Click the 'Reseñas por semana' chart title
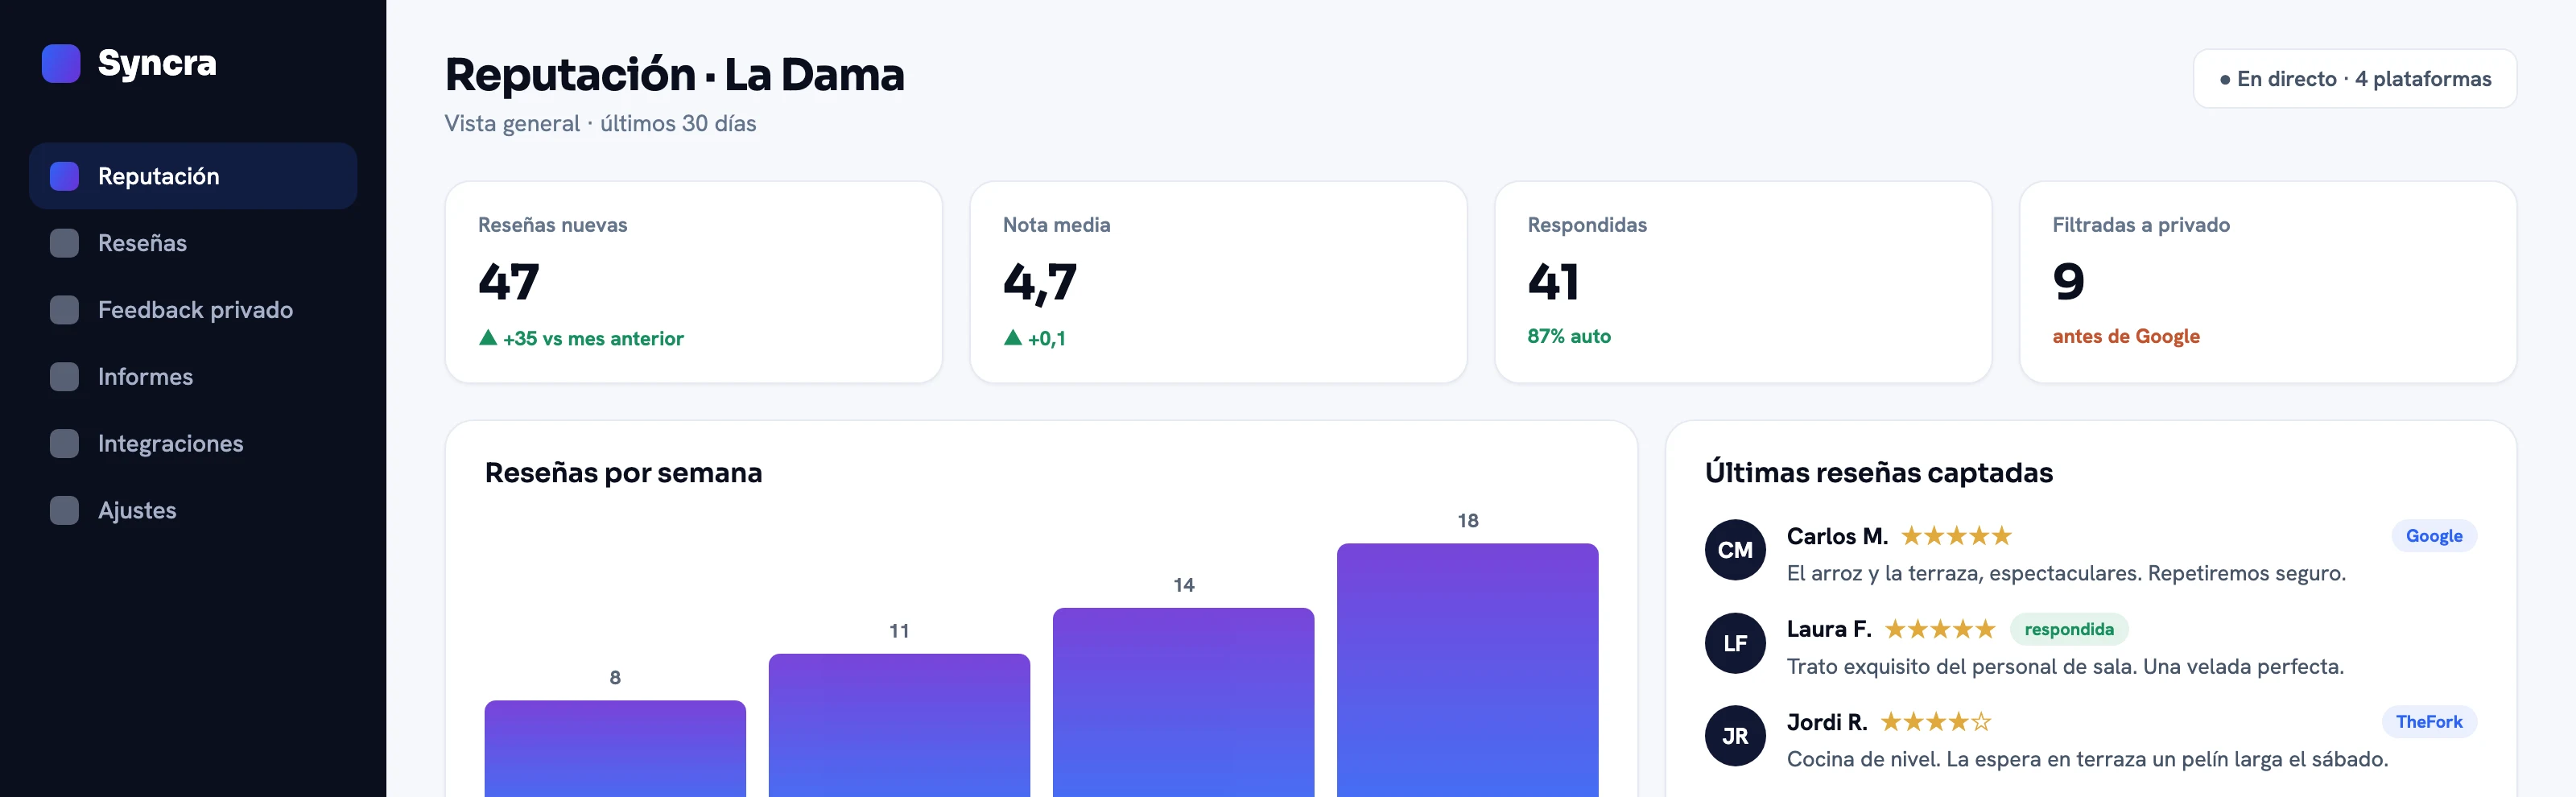 [x=623, y=473]
